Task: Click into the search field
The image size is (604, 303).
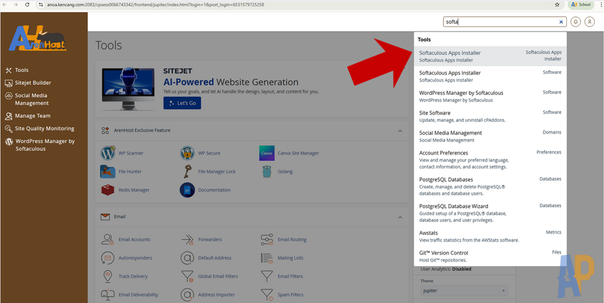Action: (x=499, y=22)
